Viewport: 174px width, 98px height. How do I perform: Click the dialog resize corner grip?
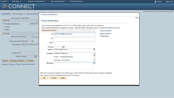point(138,84)
